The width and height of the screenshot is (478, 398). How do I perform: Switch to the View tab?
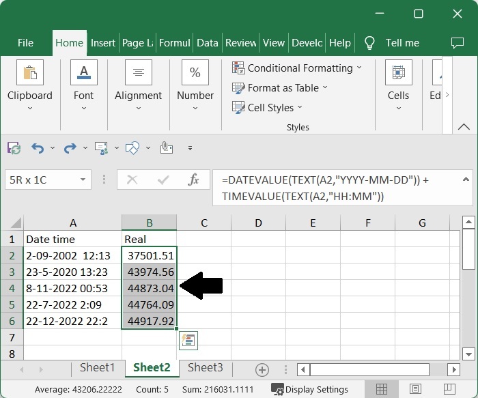(x=274, y=43)
